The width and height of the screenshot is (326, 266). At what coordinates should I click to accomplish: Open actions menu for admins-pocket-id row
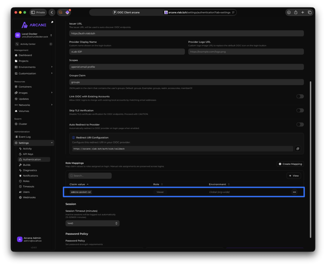(x=294, y=192)
